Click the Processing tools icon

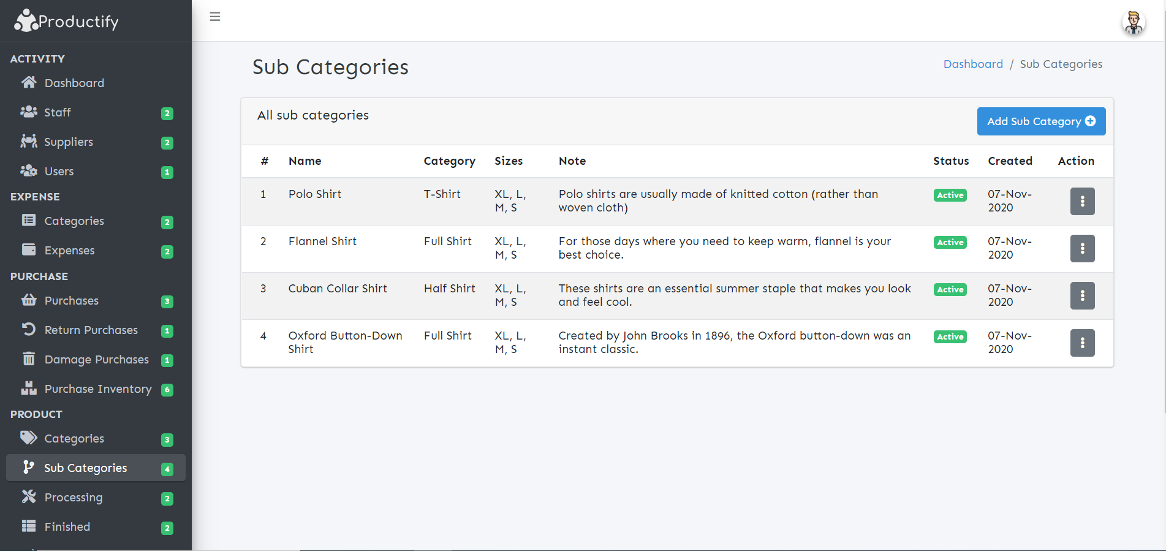point(29,496)
